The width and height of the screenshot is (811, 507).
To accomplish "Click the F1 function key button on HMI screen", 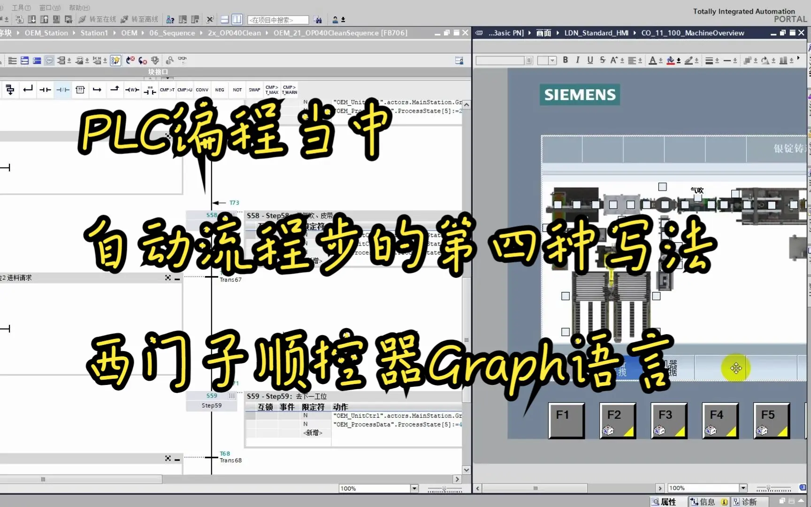I will coord(566,421).
